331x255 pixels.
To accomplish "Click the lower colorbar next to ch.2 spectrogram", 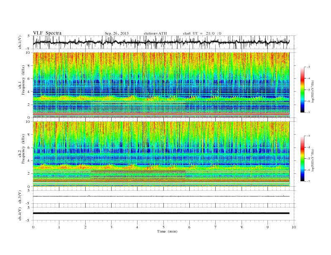I will click(302, 158).
